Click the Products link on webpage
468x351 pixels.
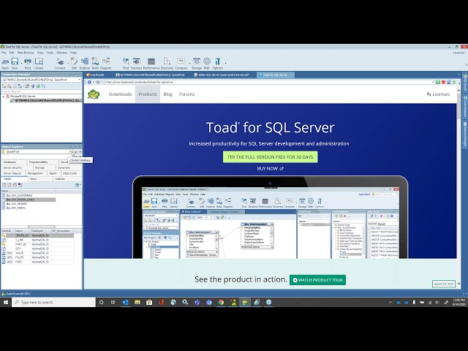click(x=148, y=94)
